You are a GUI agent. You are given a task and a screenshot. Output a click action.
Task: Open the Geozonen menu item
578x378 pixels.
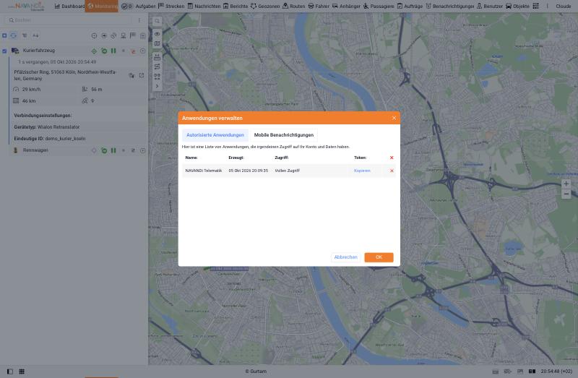click(x=265, y=7)
